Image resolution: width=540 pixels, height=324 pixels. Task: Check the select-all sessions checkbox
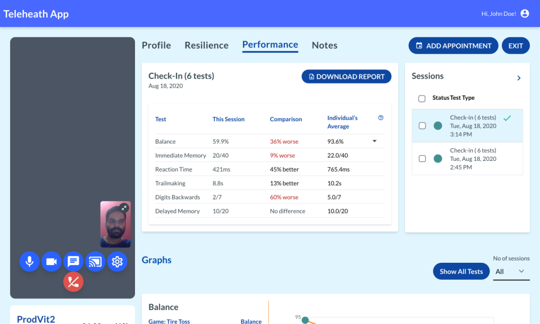(x=422, y=98)
